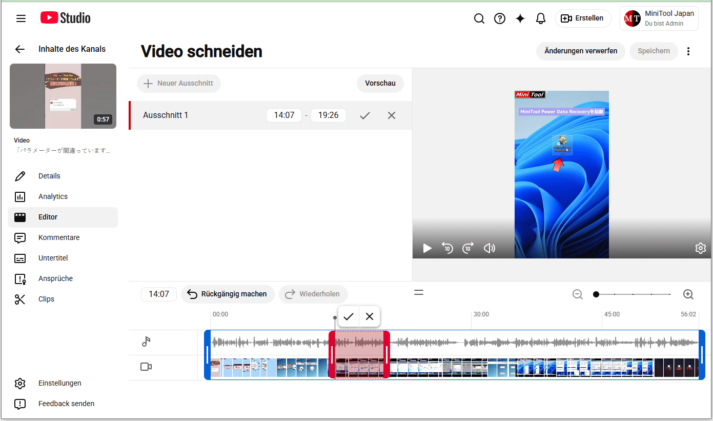This screenshot has width=713, height=421.
Task: Click Neuer Ausschnitt button
Action: (178, 83)
